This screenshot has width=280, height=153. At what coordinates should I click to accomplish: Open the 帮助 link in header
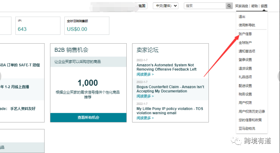click(x=254, y=6)
